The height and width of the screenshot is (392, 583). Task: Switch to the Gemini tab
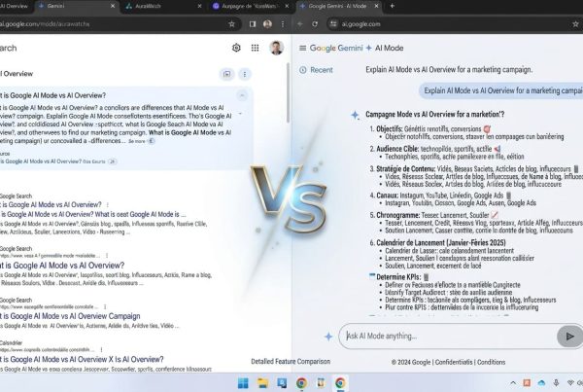[76, 6]
